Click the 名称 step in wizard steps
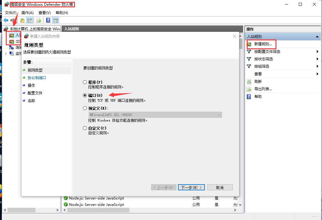The width and height of the screenshot is (322, 220). click(31, 101)
